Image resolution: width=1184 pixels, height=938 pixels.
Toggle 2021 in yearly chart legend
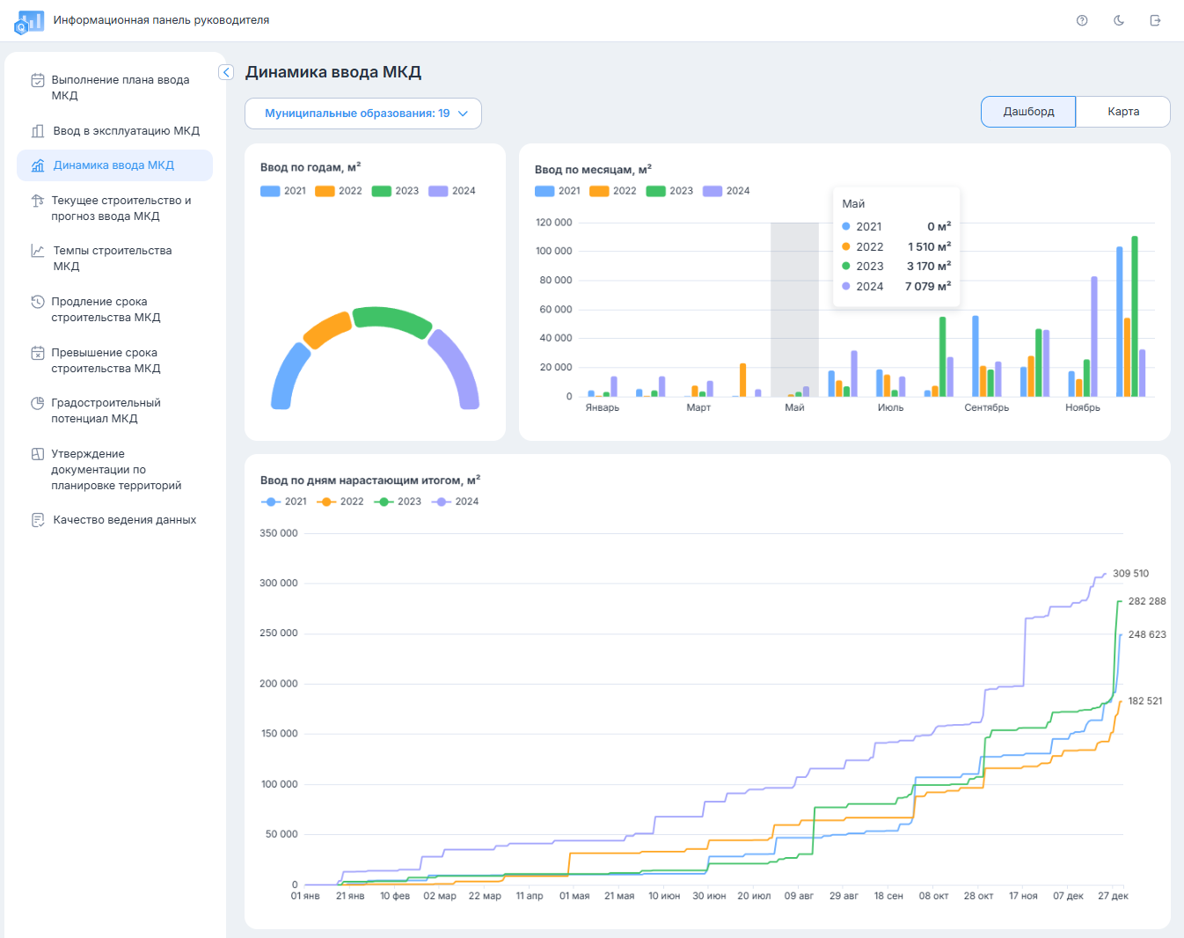(283, 191)
